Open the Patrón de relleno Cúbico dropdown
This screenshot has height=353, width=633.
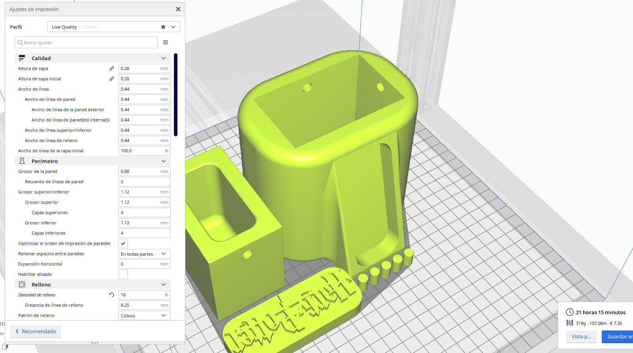coord(144,315)
